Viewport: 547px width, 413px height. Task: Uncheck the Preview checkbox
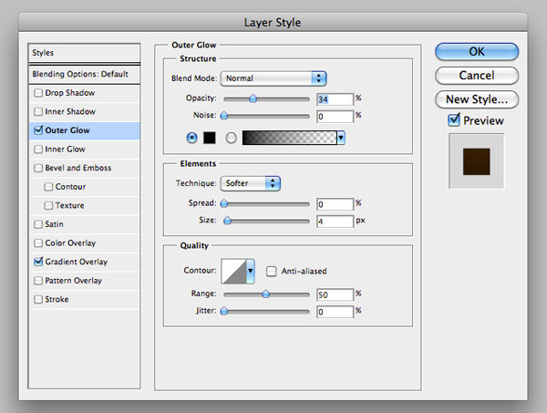(x=454, y=120)
